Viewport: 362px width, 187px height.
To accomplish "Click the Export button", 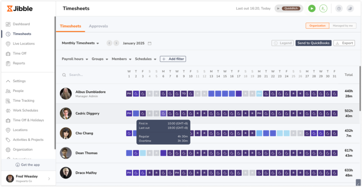I will pyautogui.click(x=344, y=43).
